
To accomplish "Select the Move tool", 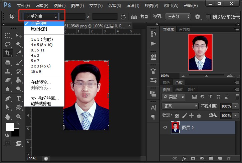I will pos(19,35).
